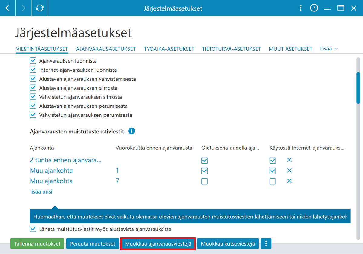The height and width of the screenshot is (254, 363).
Task: Open the TYÖAIKA-ASETUKSET tab
Action: point(169,49)
